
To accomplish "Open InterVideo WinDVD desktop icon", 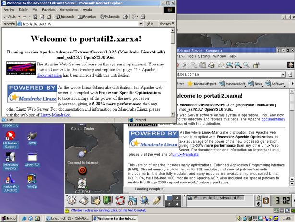I will [x=10, y=158].
